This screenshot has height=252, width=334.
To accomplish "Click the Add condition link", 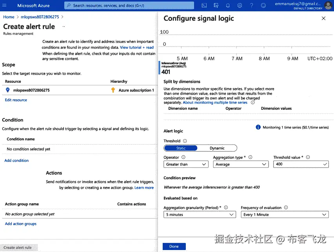I will point(16,161).
